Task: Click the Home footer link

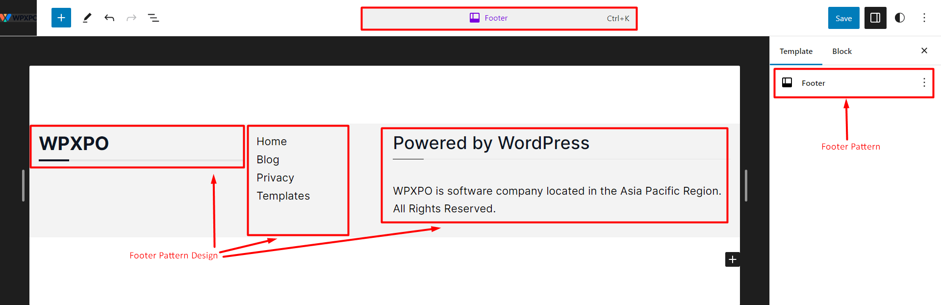Action: point(272,141)
